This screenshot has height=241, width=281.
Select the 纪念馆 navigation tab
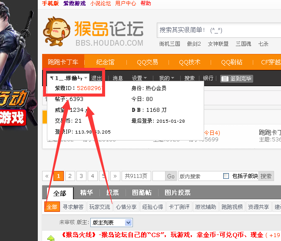tap(105, 62)
